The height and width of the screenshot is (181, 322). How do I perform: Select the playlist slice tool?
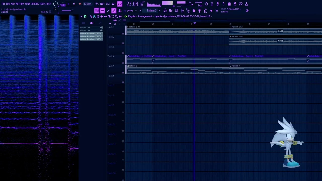click(109, 16)
